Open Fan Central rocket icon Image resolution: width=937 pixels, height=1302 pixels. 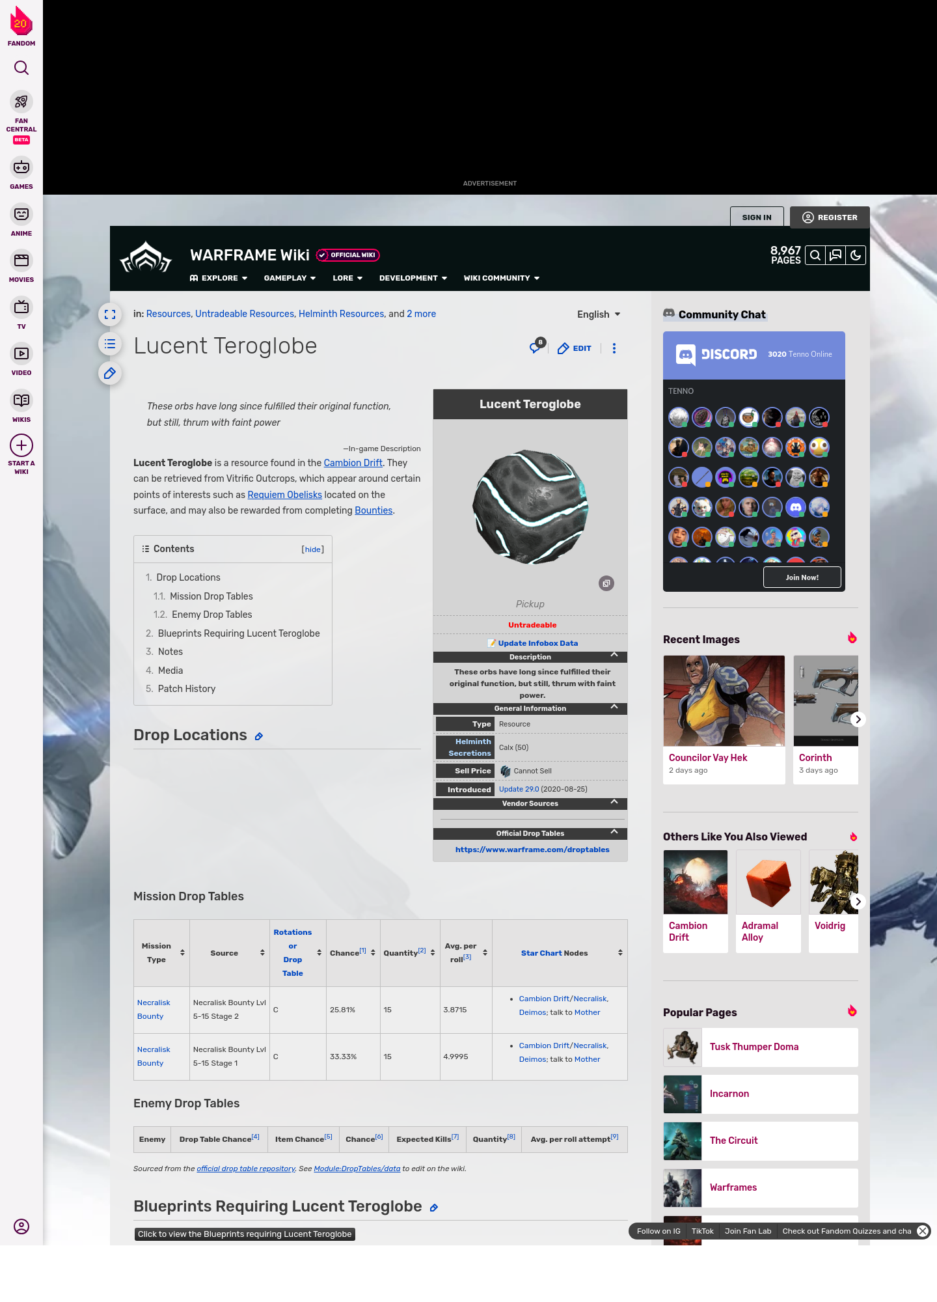tap(21, 102)
